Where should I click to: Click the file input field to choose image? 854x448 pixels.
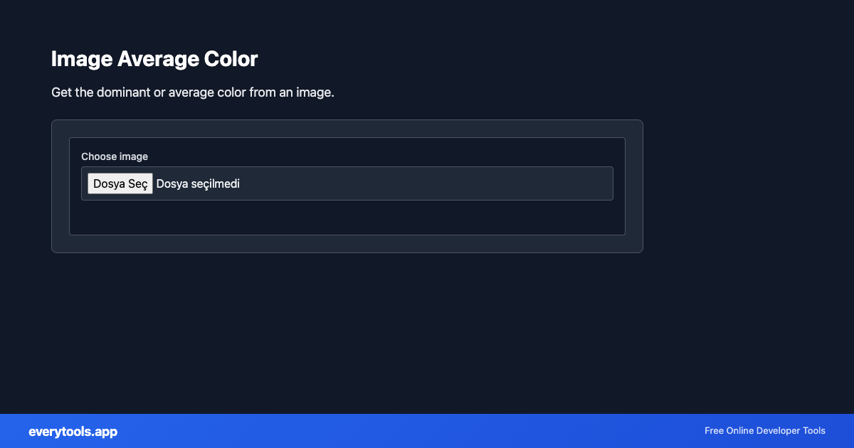click(x=347, y=183)
